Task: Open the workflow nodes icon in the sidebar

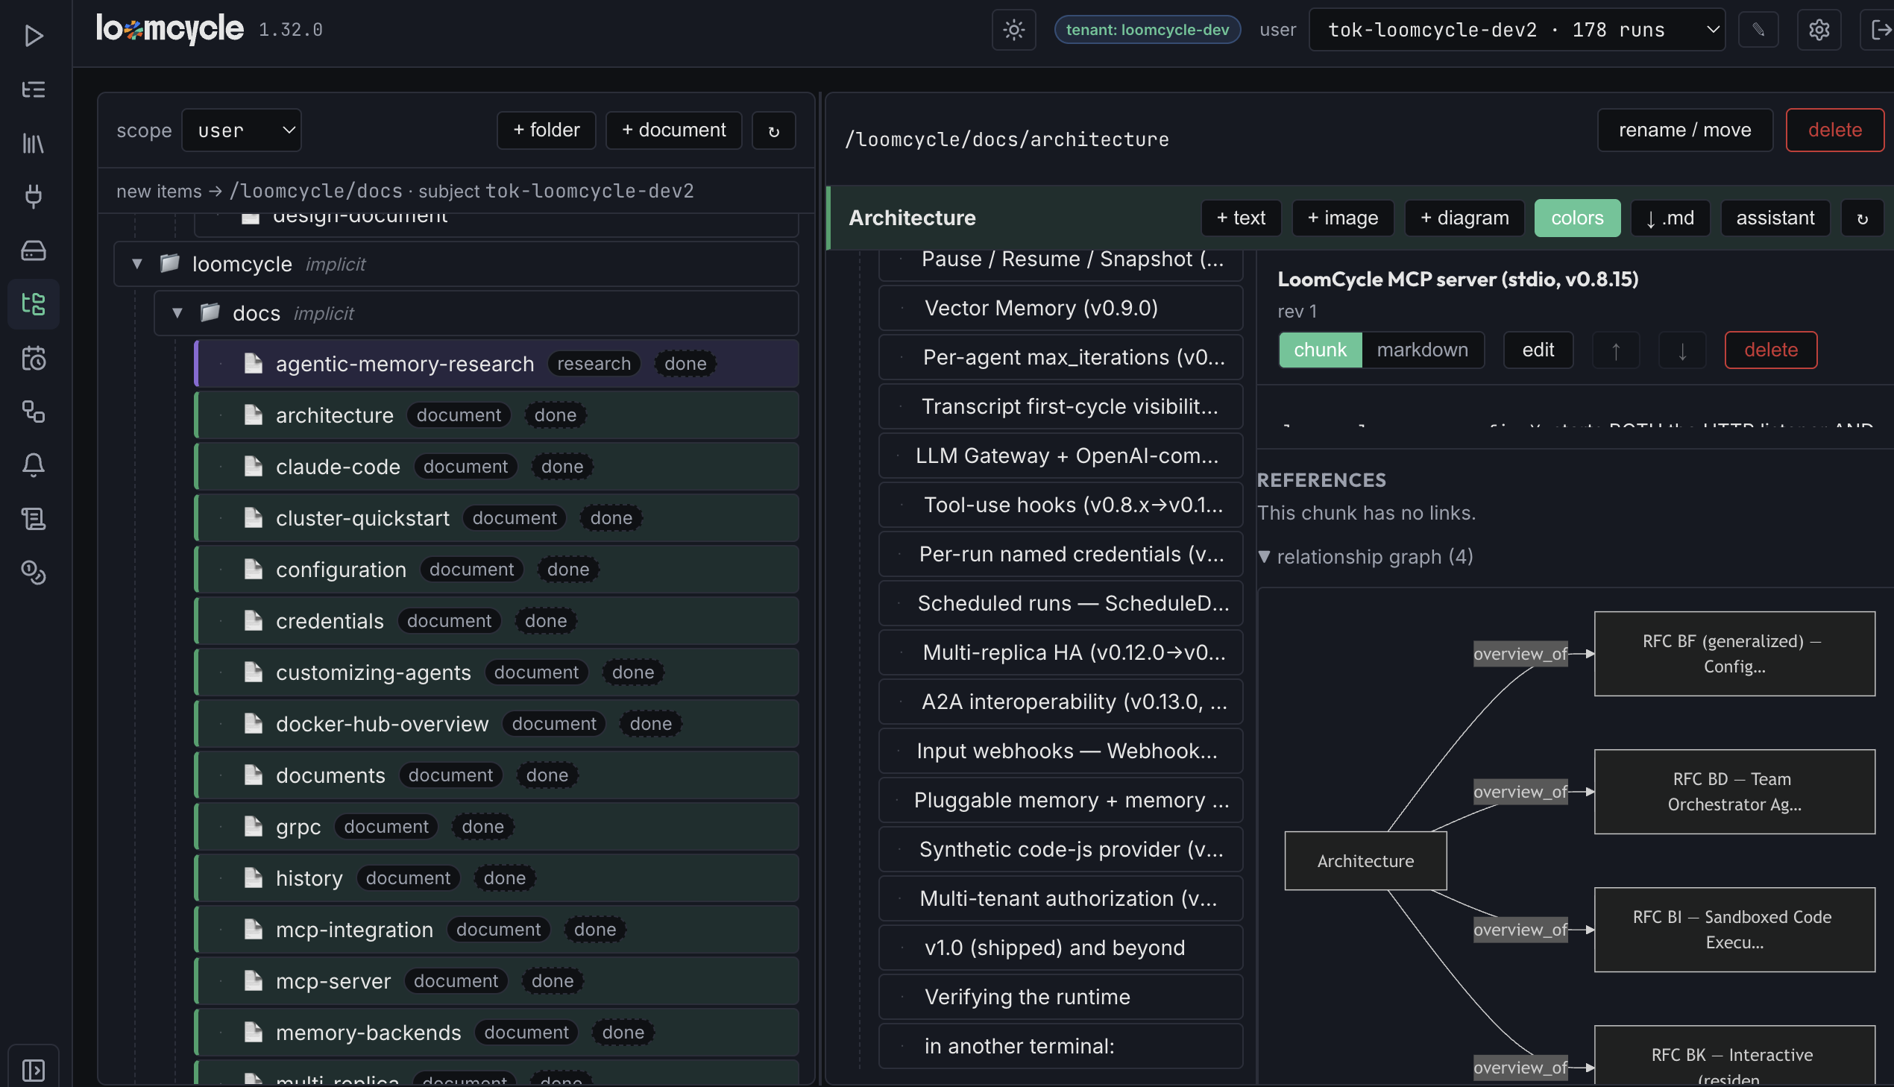Action: click(x=34, y=412)
